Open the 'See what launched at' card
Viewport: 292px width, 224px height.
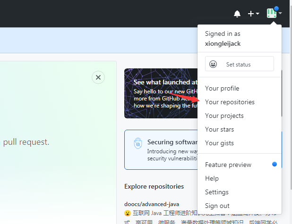coord(161,93)
